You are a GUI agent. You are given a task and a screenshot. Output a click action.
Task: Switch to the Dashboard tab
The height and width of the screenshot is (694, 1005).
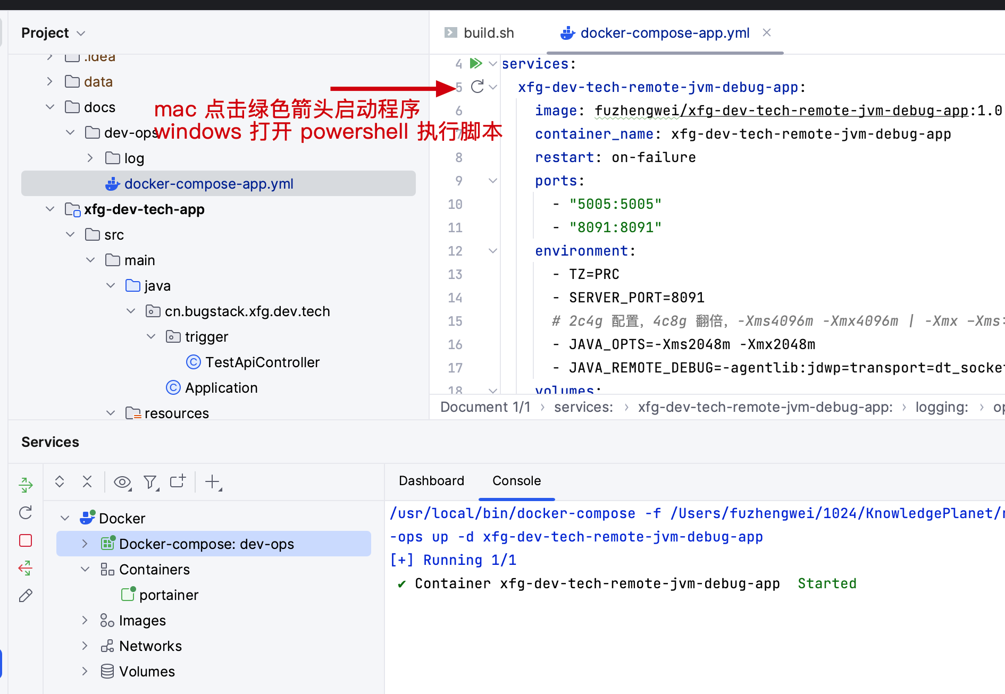pos(431,481)
